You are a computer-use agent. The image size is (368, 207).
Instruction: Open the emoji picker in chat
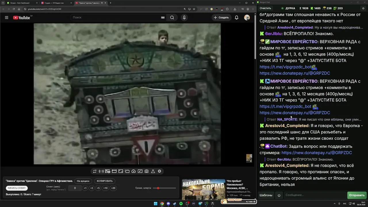tap(279, 195)
